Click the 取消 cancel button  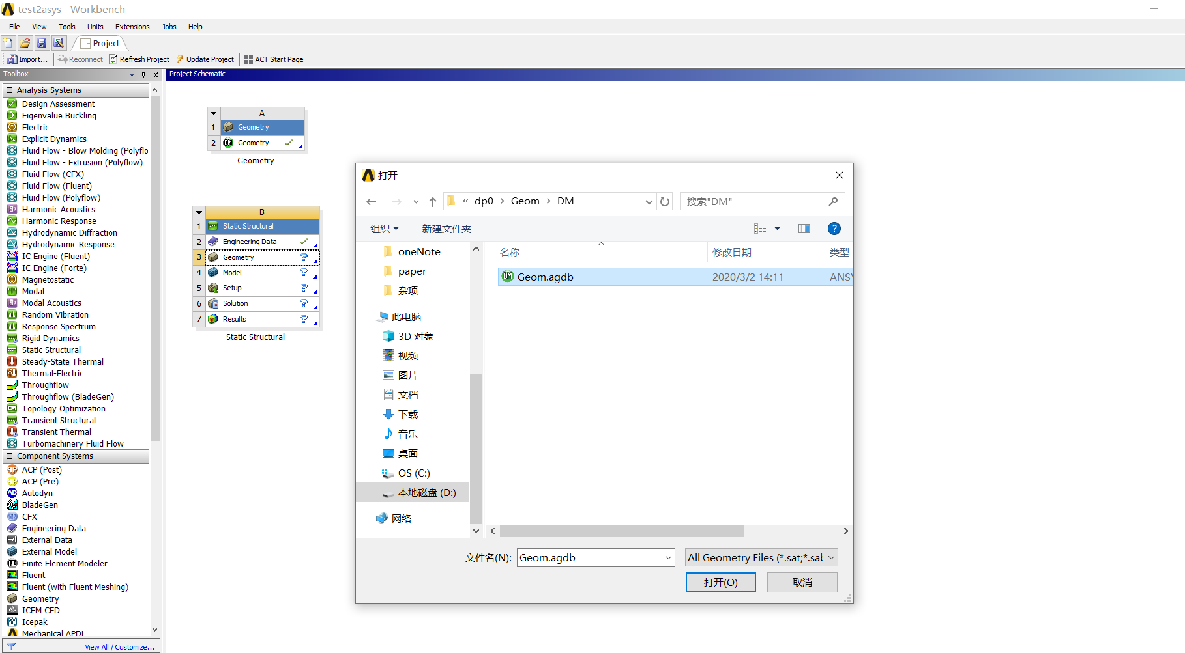[x=802, y=583]
